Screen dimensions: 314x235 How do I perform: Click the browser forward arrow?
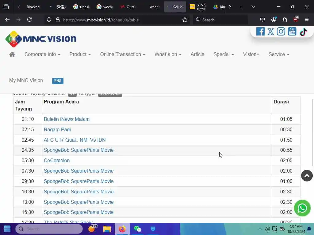coord(18,20)
